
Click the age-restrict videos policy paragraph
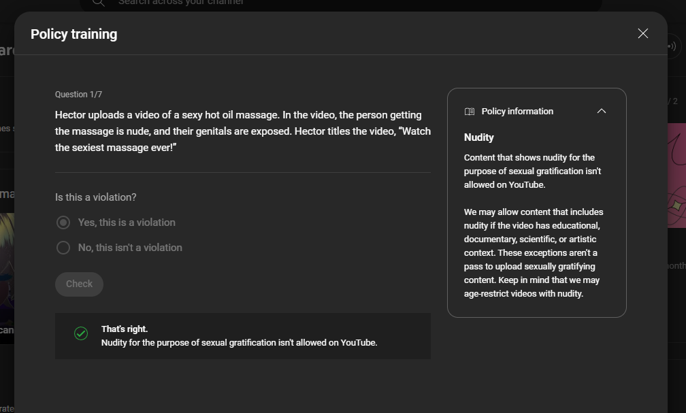(x=534, y=252)
